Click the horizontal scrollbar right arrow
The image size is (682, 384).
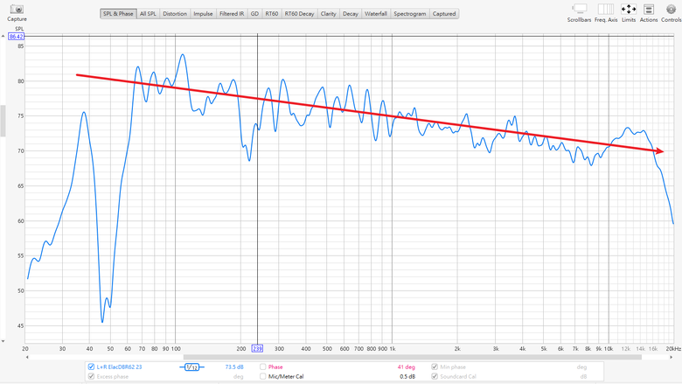pyautogui.click(x=672, y=358)
